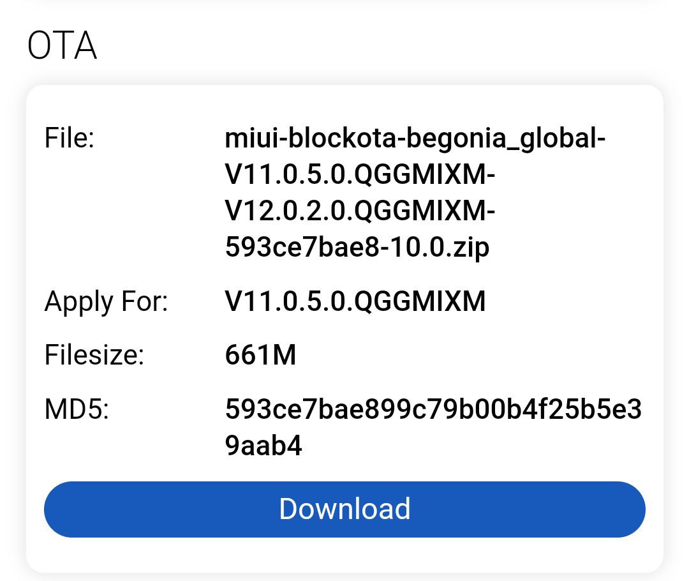Viewport: 689px width, 581px height.
Task: Tap the MD5: label
Action: click(77, 409)
